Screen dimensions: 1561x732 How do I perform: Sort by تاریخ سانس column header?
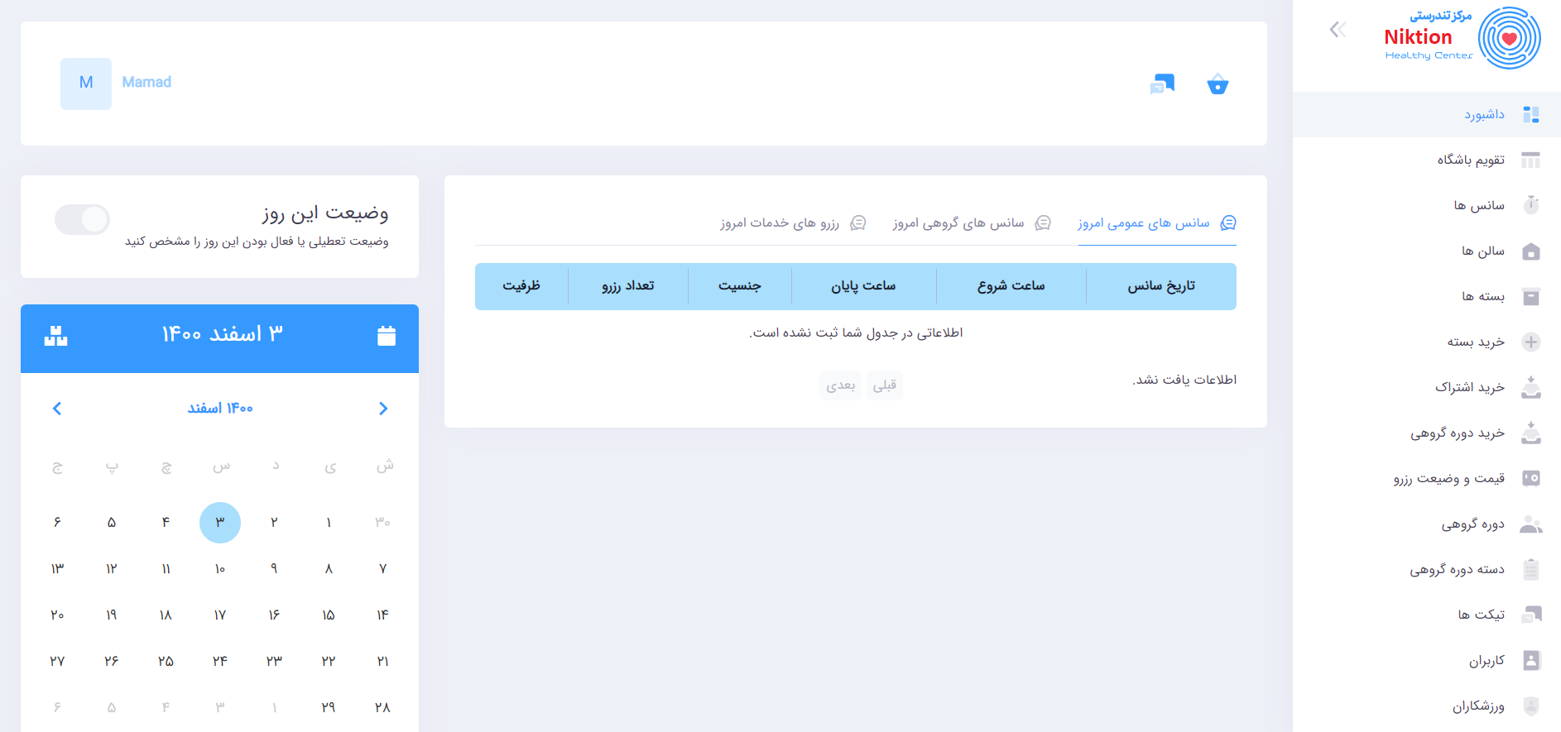pyautogui.click(x=1160, y=286)
